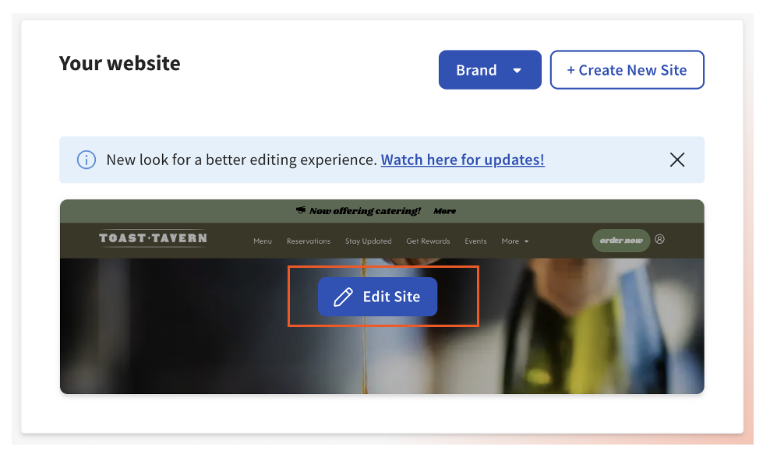Screen dimensions: 770x450
Task: Click the info icon on the notification banner
Action: (86, 160)
